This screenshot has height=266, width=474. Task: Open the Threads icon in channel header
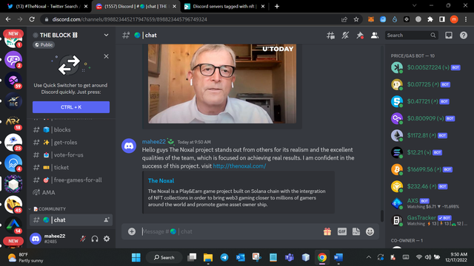tap(330, 35)
